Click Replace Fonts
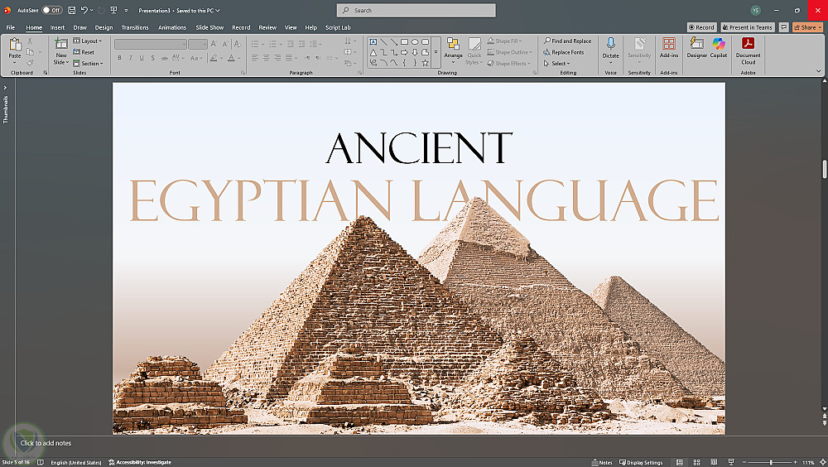This screenshot has height=467, width=828. coord(563,52)
